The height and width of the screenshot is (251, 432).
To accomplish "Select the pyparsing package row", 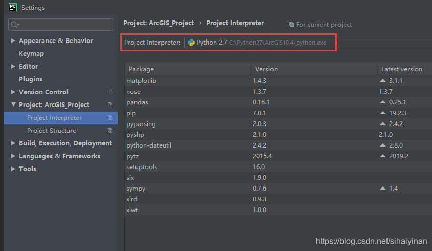I will [278, 123].
